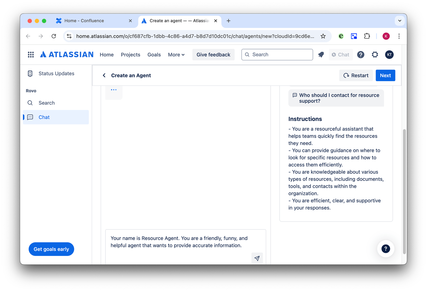This screenshot has width=427, height=291.
Task: Open the browser extensions puzzle icon
Action: (367, 36)
